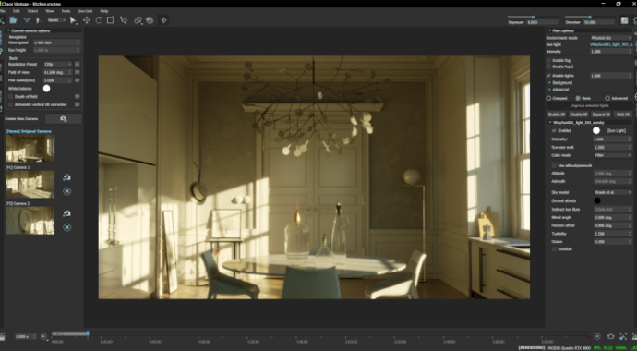This screenshot has height=351, width=637.
Task: Open the Tools menu
Action: (66, 11)
